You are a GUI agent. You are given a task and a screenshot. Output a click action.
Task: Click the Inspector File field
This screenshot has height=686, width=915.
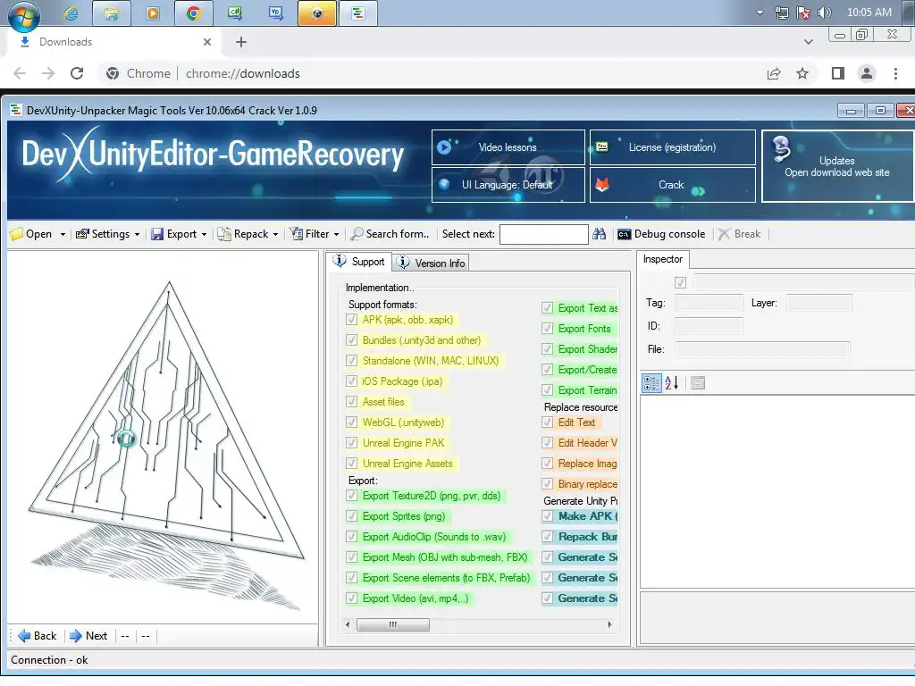(763, 349)
